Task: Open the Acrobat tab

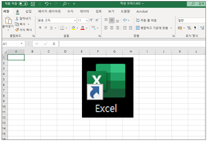Action: 142,11
